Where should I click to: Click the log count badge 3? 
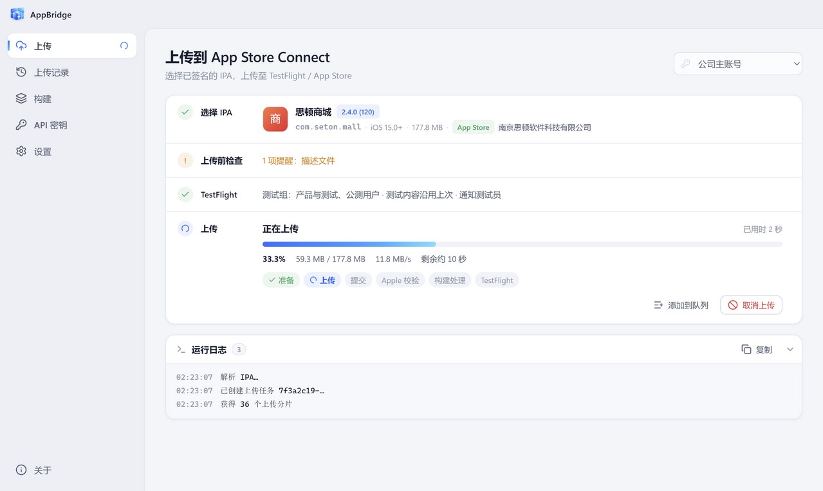click(x=239, y=350)
